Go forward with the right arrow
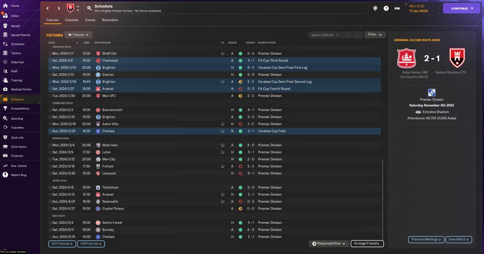 point(59,8)
